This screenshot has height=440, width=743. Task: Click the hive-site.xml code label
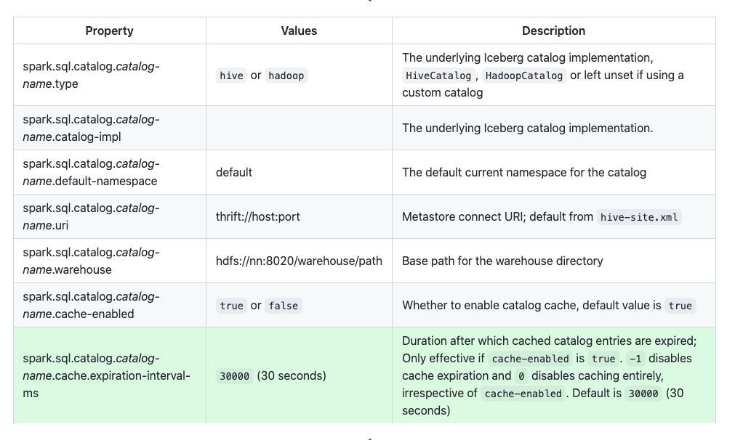click(x=639, y=217)
